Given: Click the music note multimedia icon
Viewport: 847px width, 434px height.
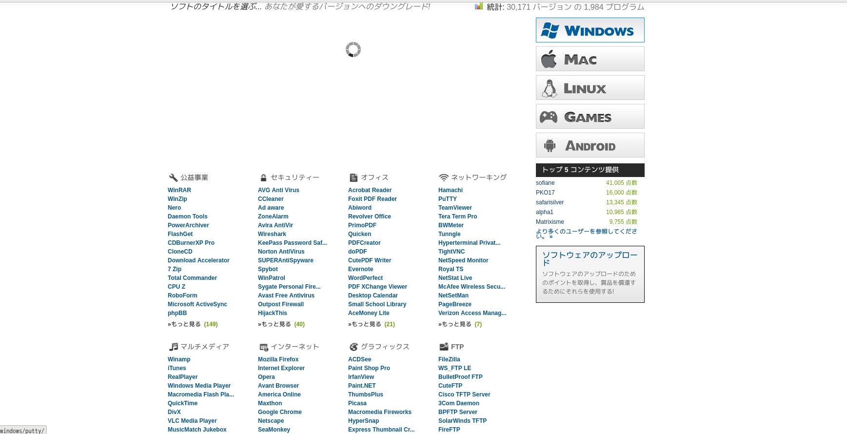Looking at the screenshot, I should pos(173,347).
